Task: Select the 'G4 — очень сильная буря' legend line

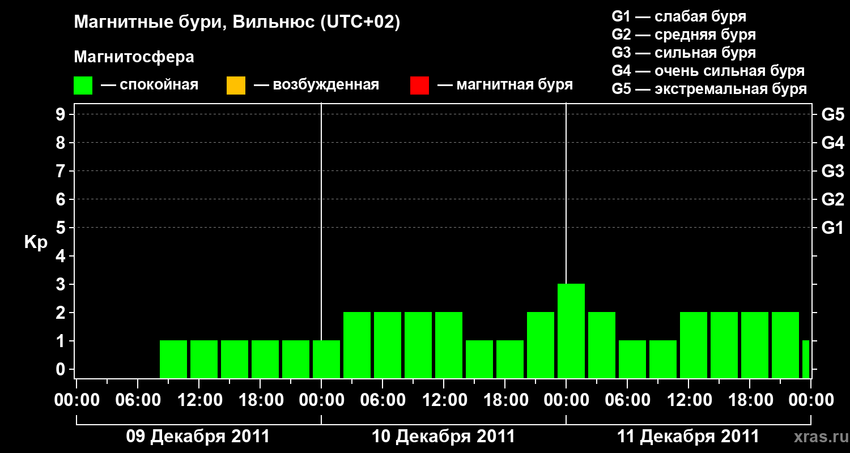Action: 708,71
